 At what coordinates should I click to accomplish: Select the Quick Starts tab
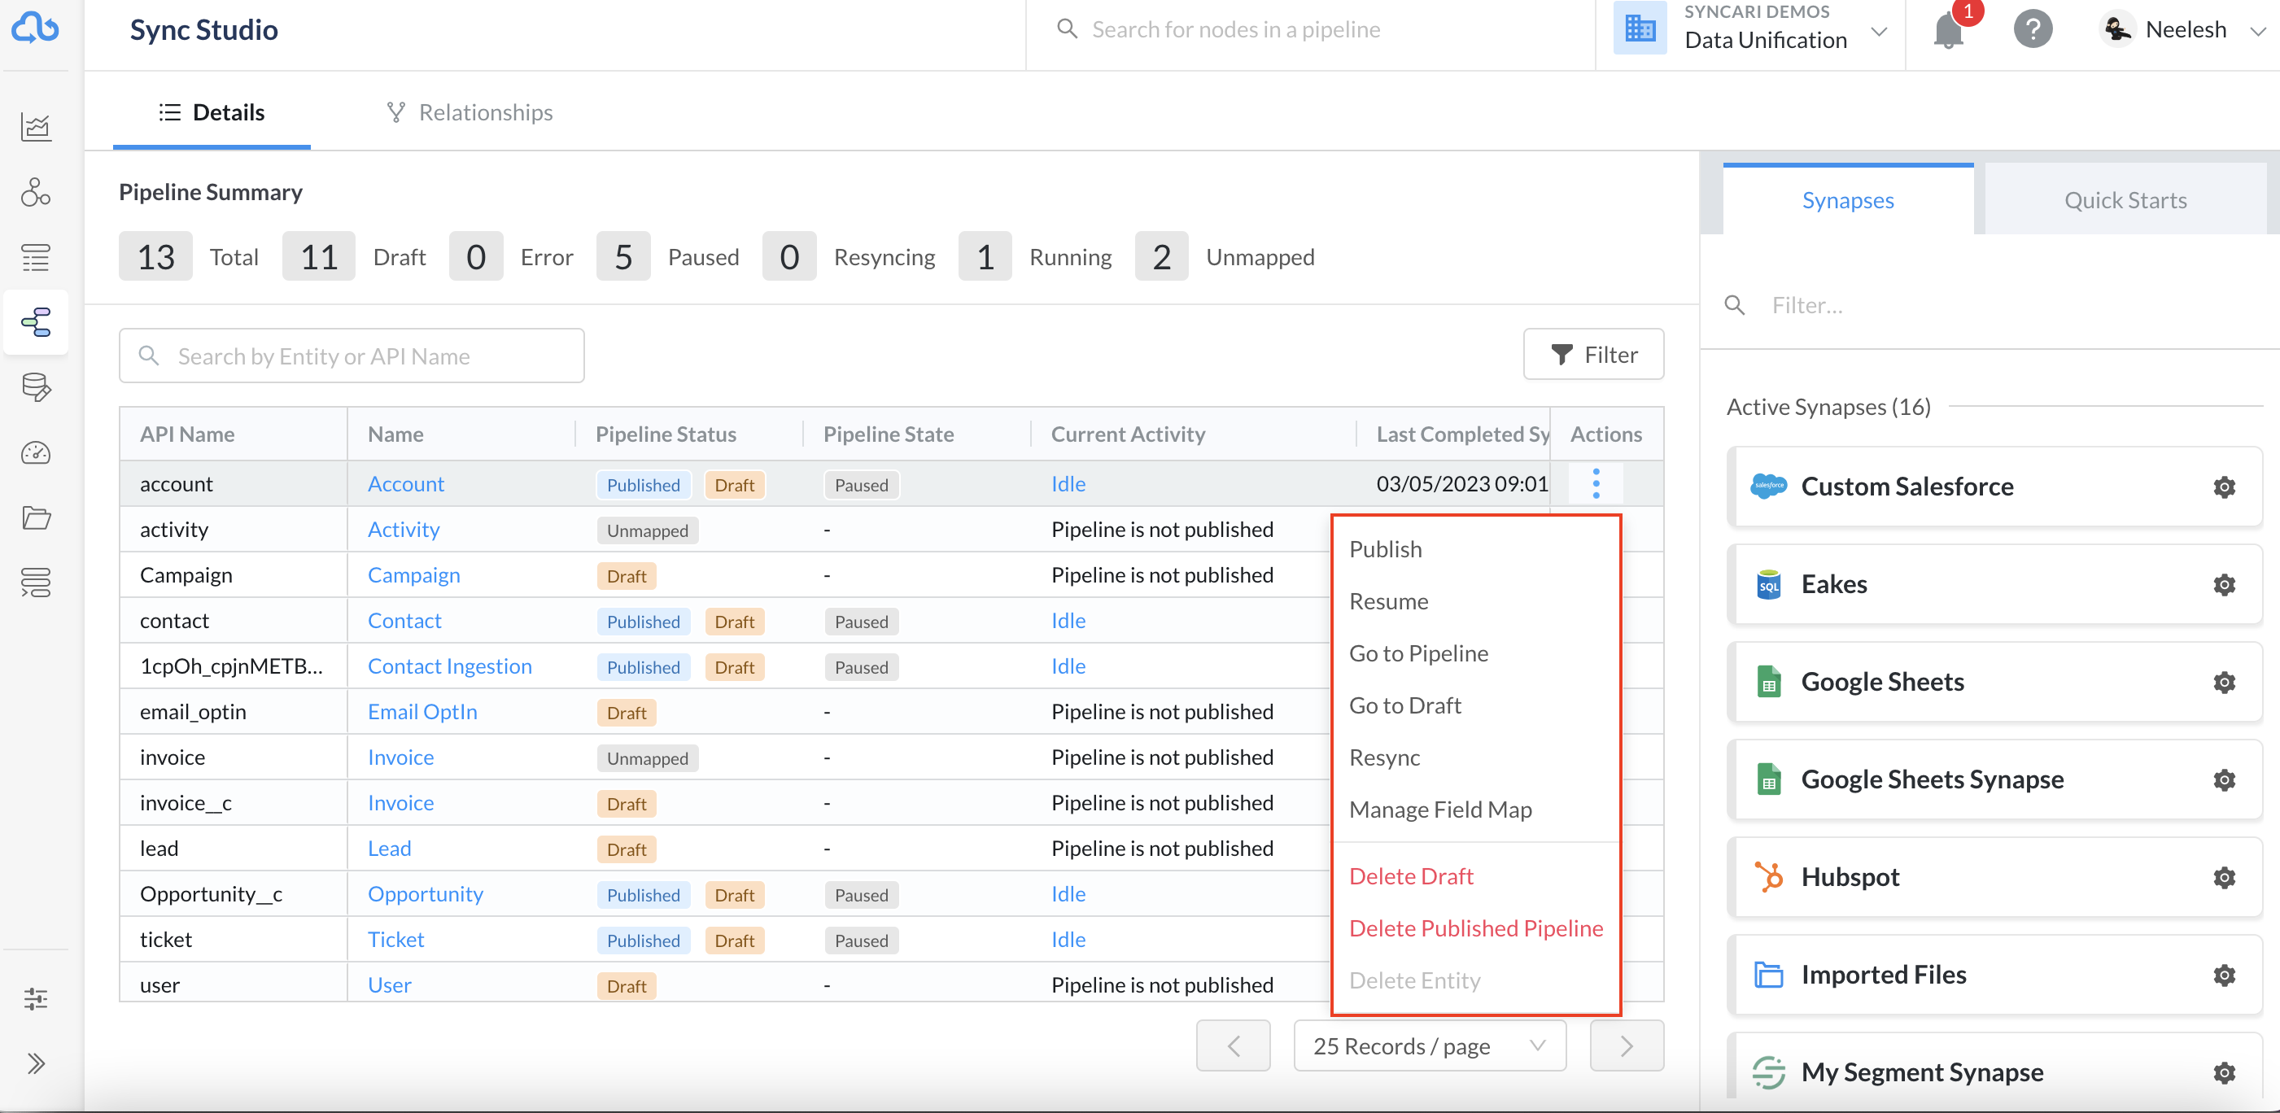[2125, 200]
